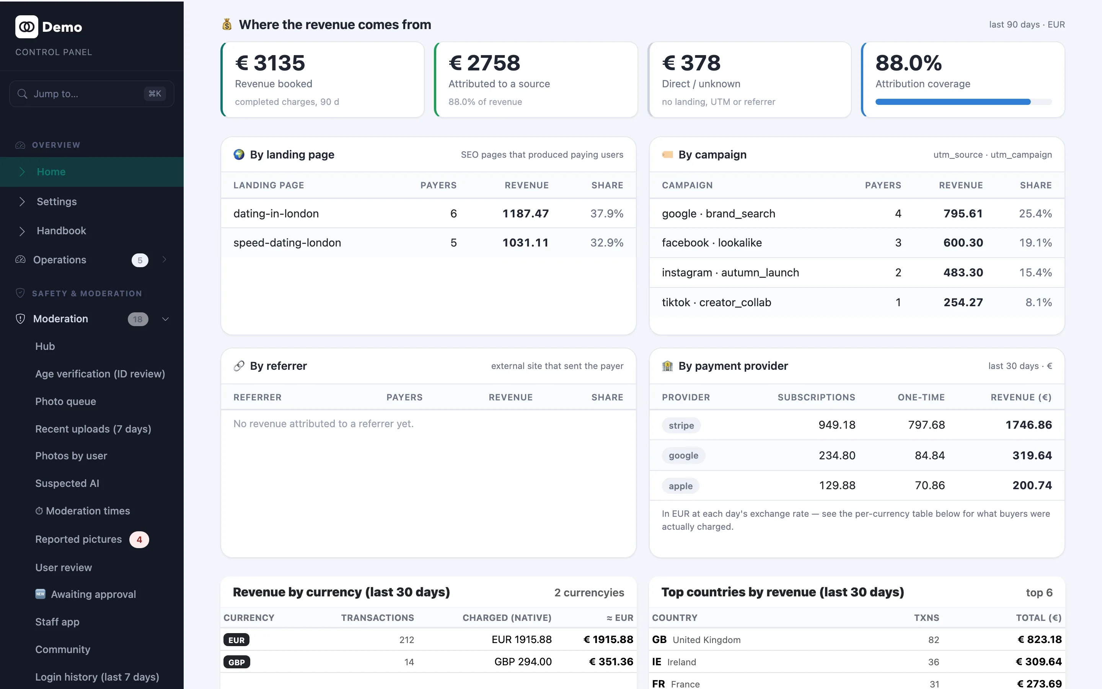1102x689 pixels.
Task: Open the Staff app page
Action: pos(57,622)
